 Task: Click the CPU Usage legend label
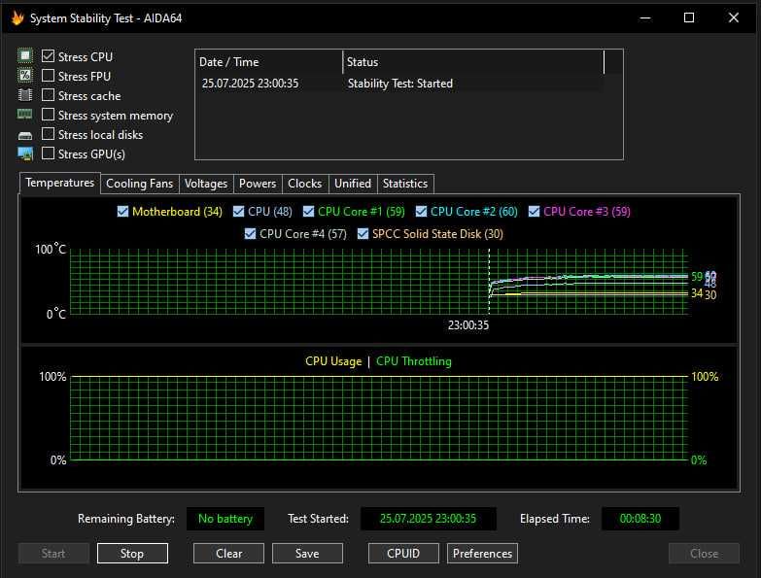[333, 361]
